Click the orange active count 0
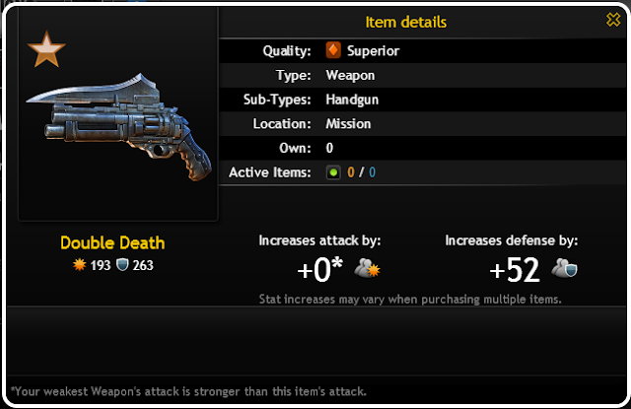Viewport: 631px width, 409px height. (x=351, y=172)
